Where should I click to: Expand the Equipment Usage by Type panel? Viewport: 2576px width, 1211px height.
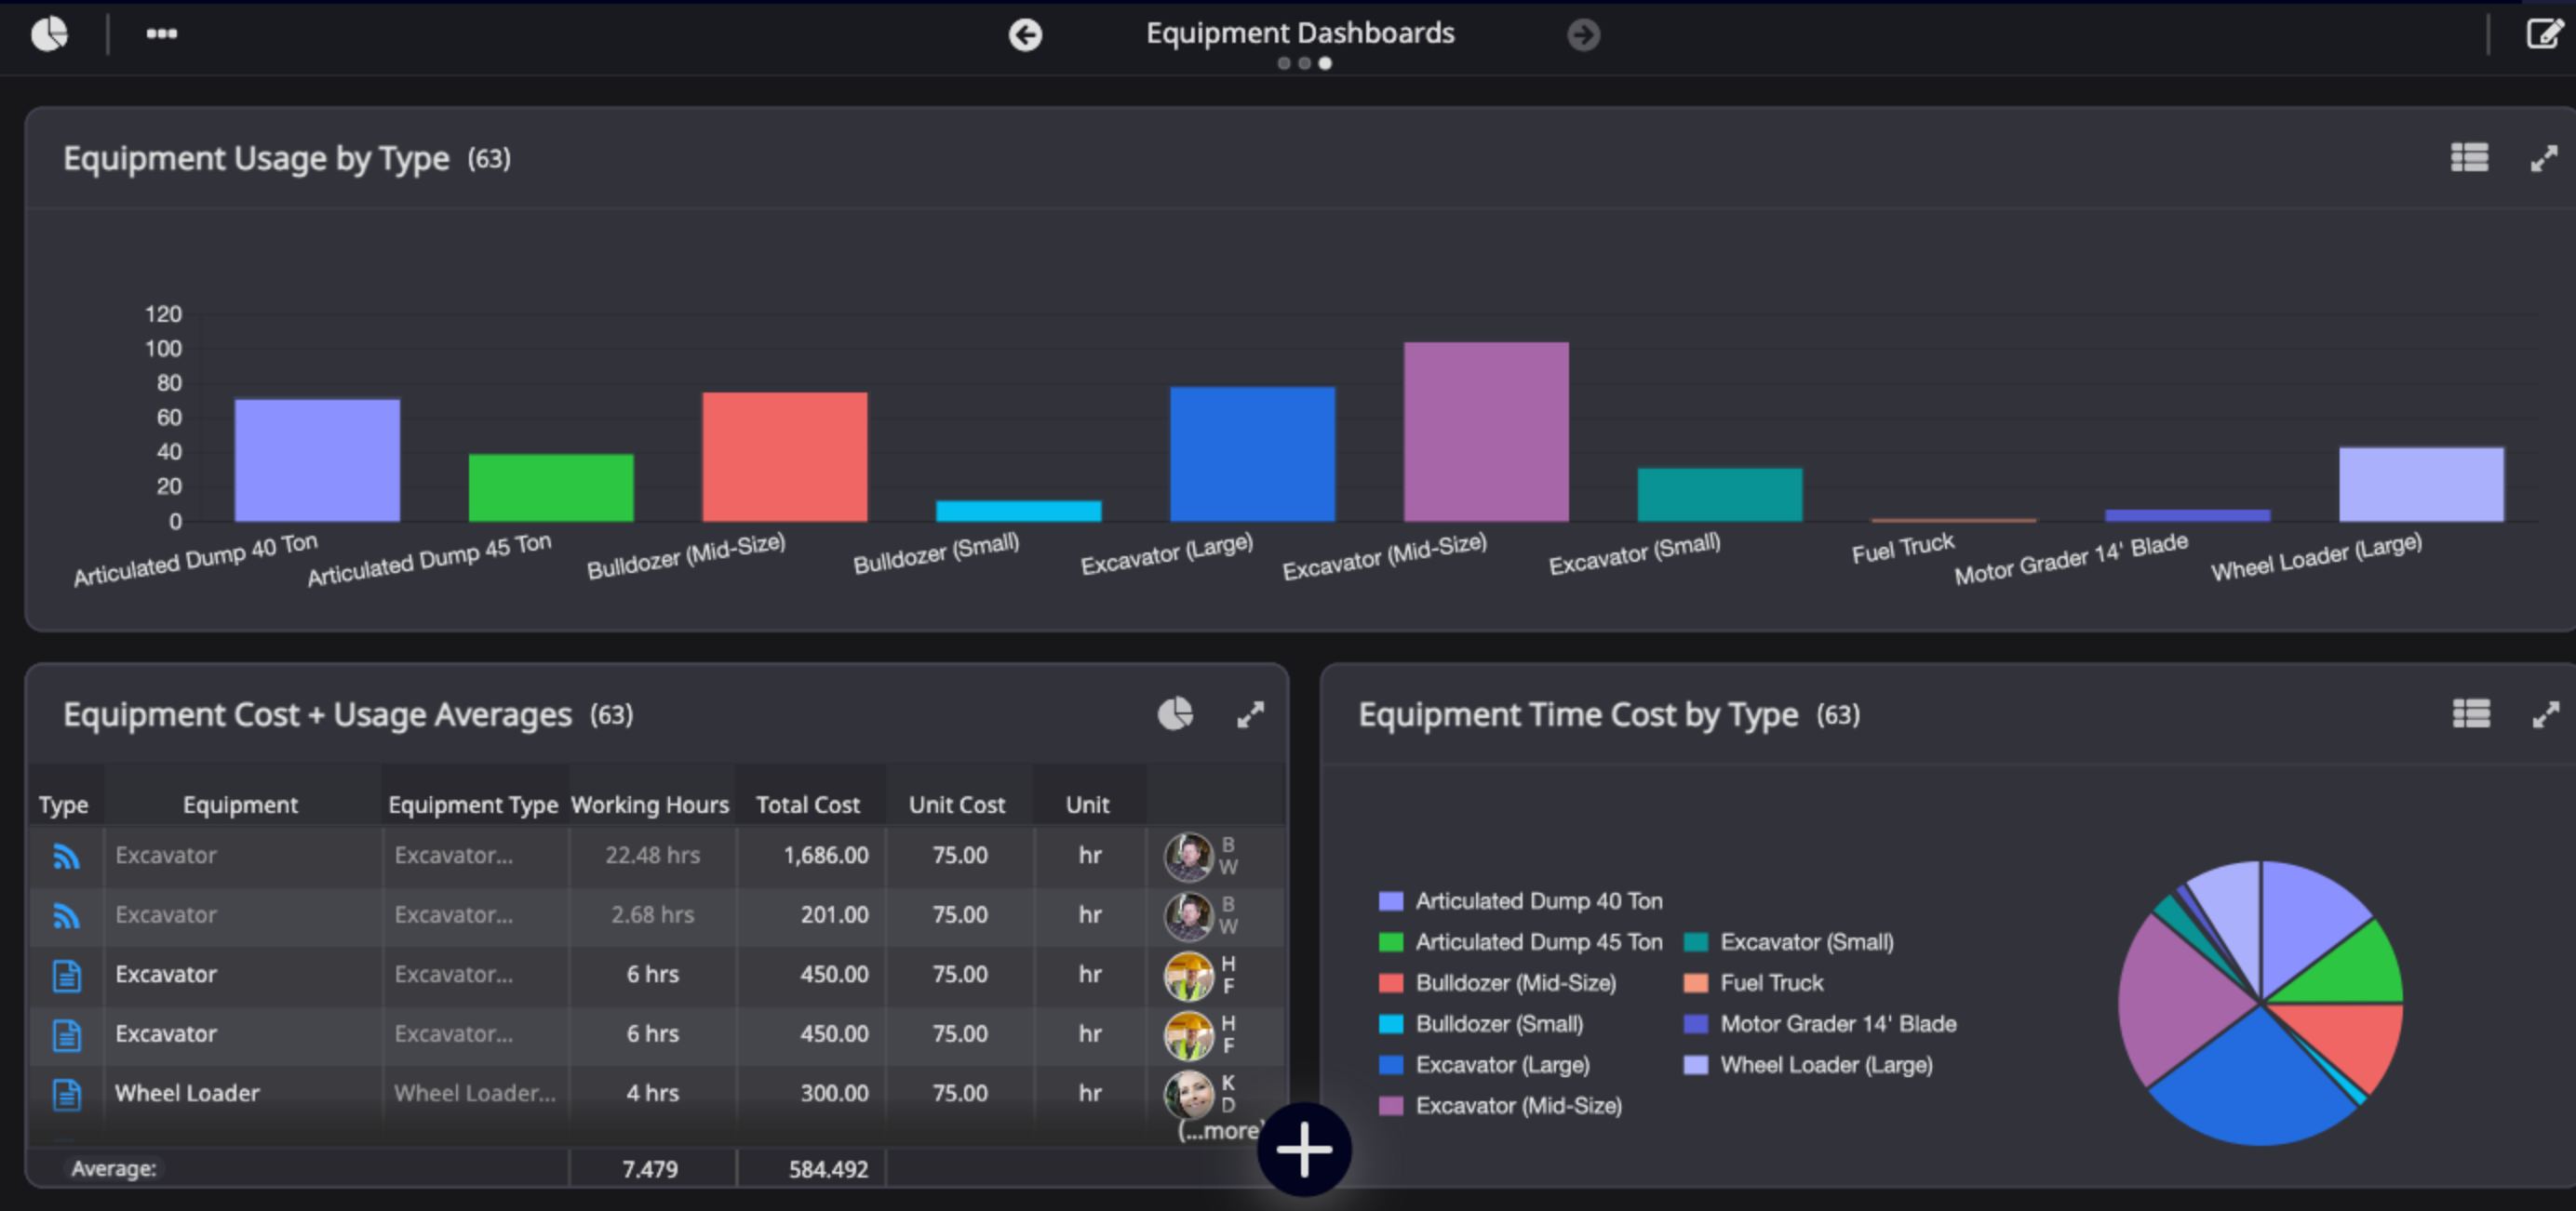click(x=2544, y=158)
